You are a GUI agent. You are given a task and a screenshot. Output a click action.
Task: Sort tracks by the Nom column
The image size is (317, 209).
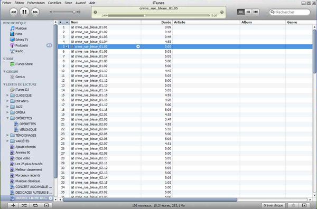tap(105, 22)
